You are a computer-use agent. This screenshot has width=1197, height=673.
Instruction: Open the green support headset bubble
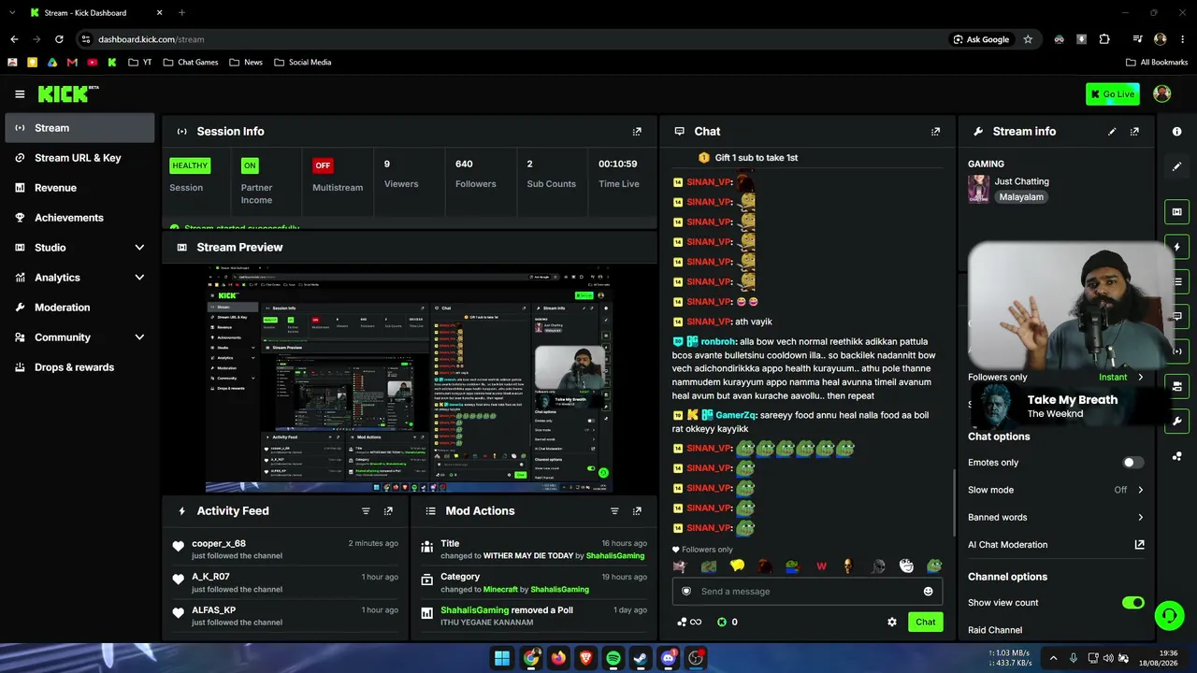point(1169,615)
